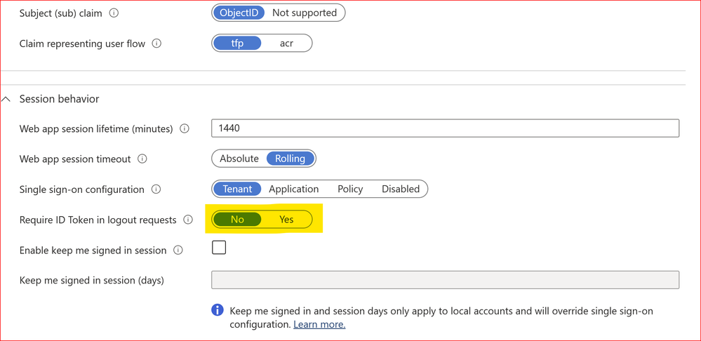The image size is (701, 341).
Task: Select Disabled single sign-on configuration
Action: click(401, 189)
